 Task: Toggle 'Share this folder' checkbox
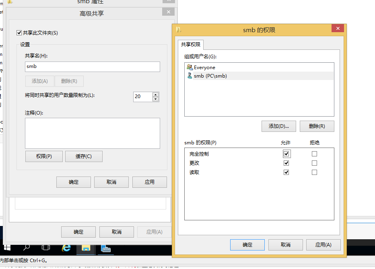pos(19,33)
